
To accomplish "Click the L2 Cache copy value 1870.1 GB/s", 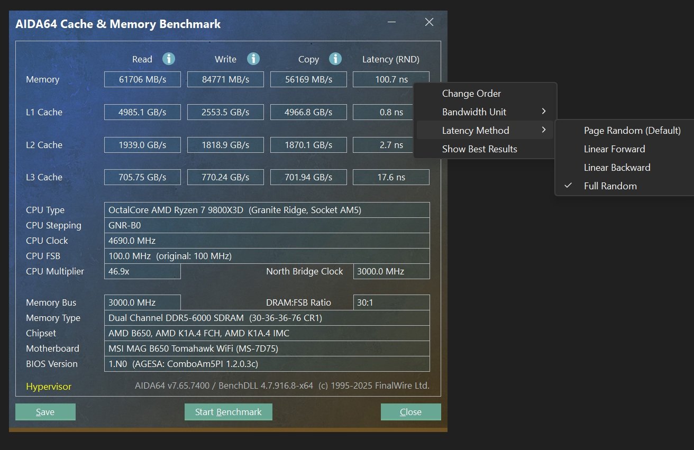I will pos(308,145).
